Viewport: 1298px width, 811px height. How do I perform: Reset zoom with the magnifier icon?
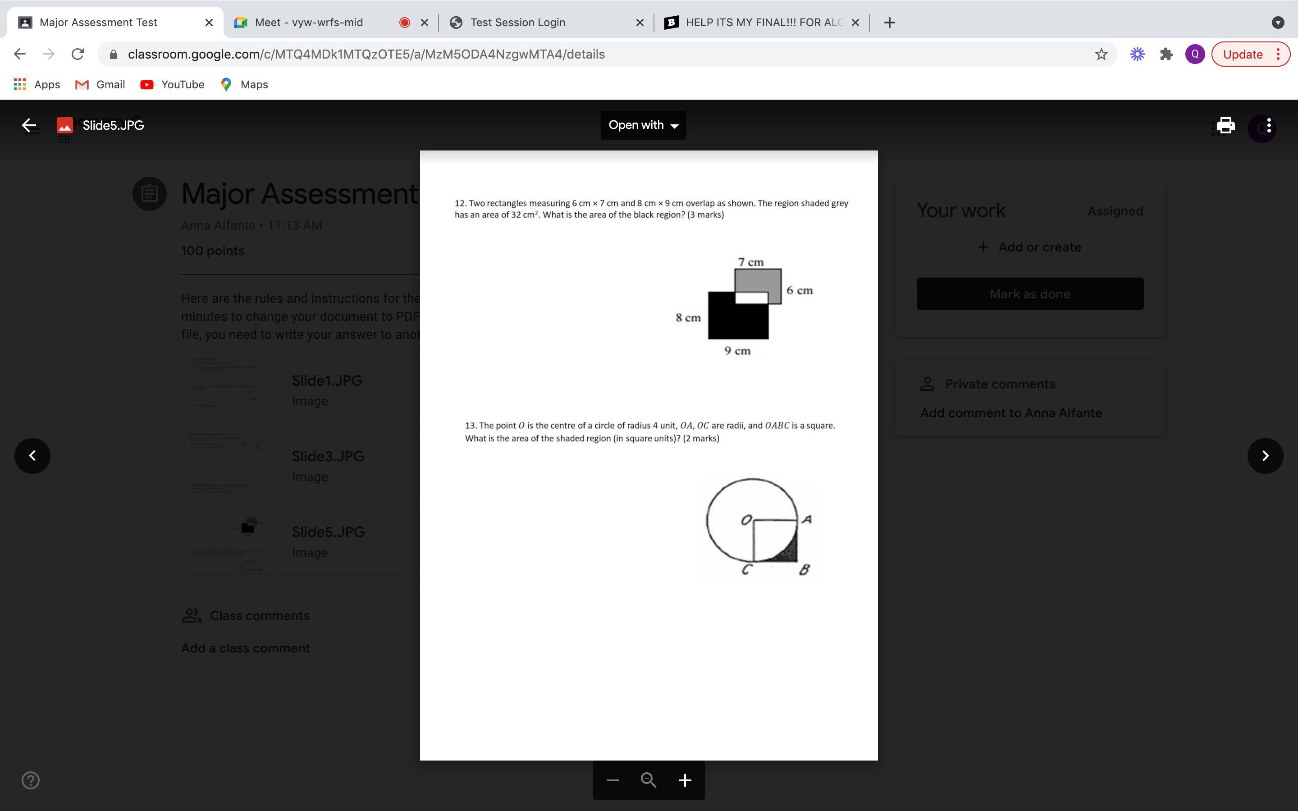(649, 780)
